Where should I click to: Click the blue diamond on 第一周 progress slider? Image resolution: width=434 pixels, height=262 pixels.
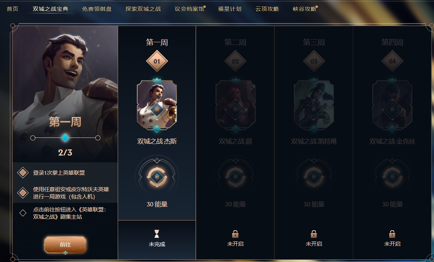tap(65, 137)
